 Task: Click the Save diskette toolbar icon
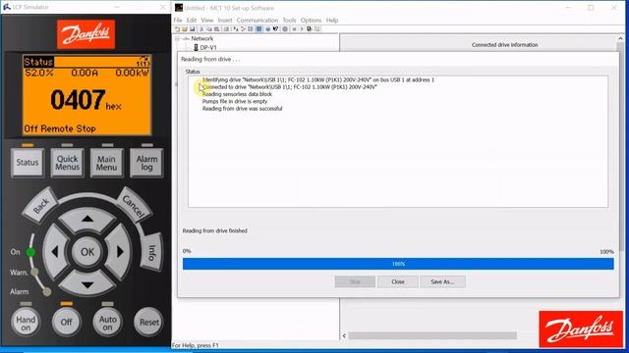click(x=193, y=28)
